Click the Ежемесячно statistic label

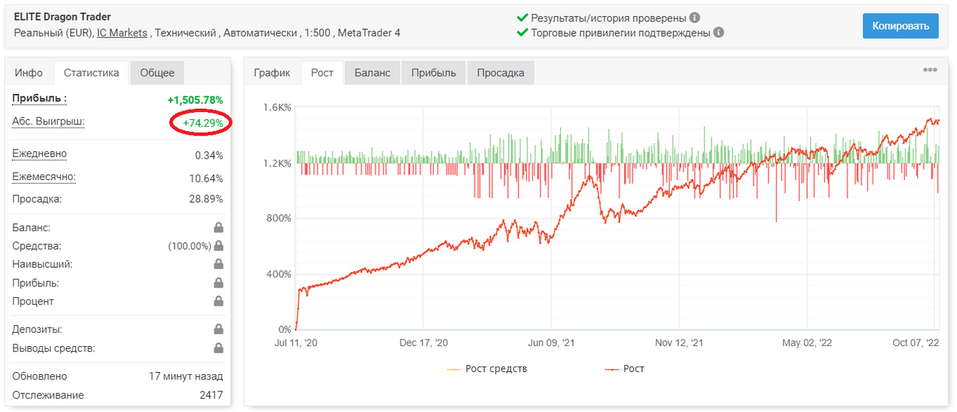44,177
